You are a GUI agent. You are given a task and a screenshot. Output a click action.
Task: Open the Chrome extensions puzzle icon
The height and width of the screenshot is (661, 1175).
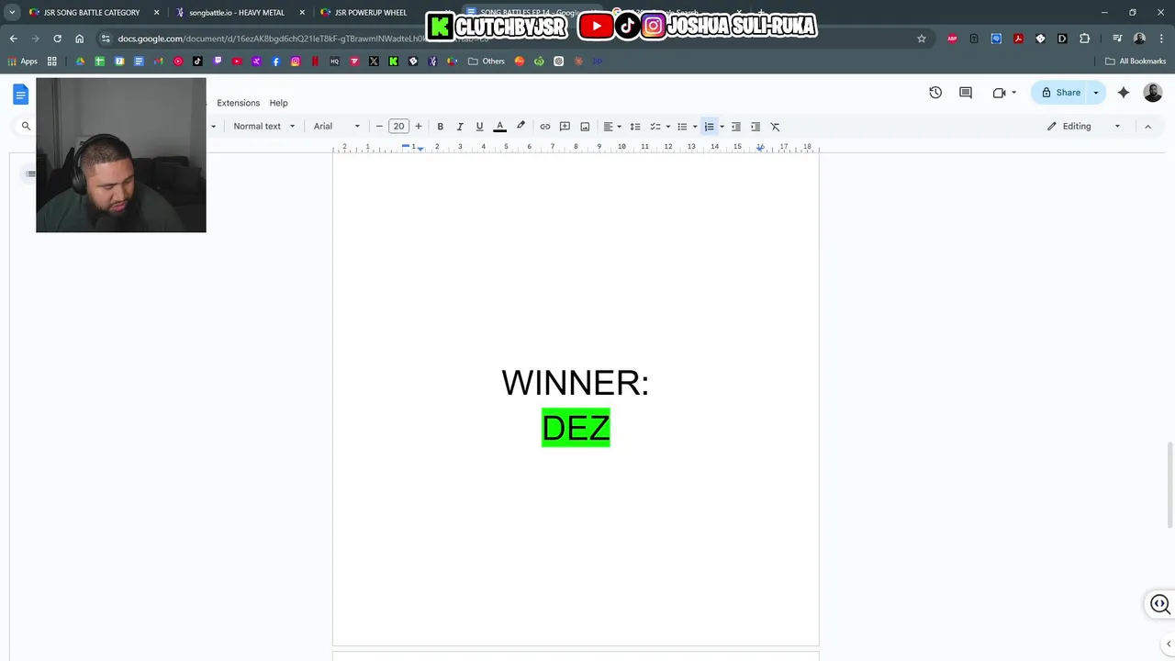(x=1085, y=39)
